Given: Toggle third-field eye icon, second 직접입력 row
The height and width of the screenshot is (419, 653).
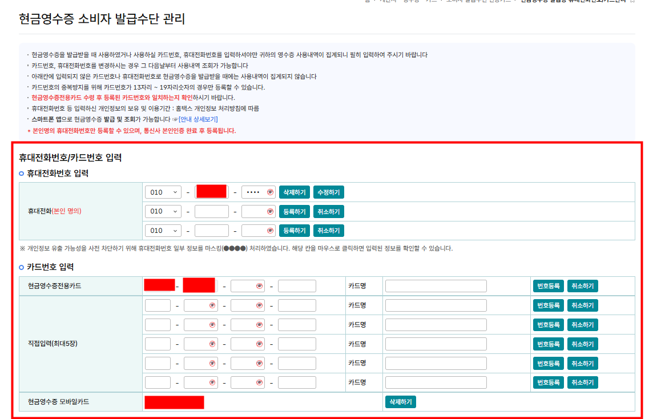Looking at the screenshot, I should click(260, 325).
